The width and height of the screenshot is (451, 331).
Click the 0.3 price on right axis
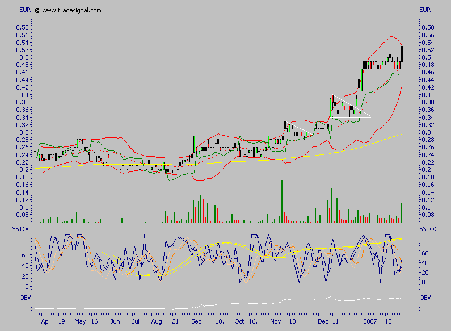click(x=423, y=132)
